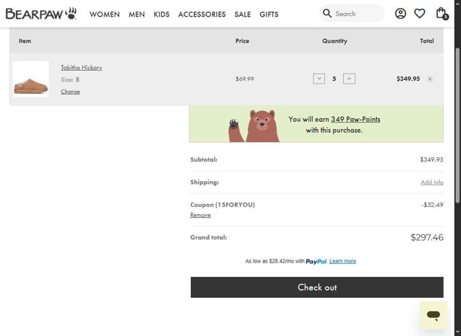Image resolution: width=461 pixels, height=336 pixels.
Task: Click the -$52.49 coupon discount
Action: 432,205
